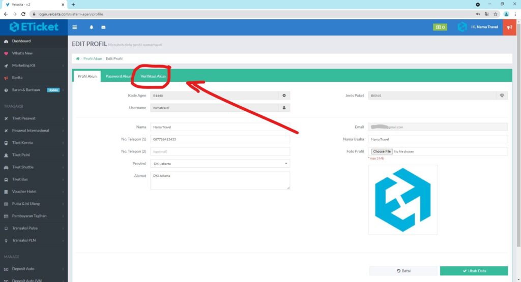
Task: Click the Tiket Pesawat airplane icon
Action: coord(6,118)
